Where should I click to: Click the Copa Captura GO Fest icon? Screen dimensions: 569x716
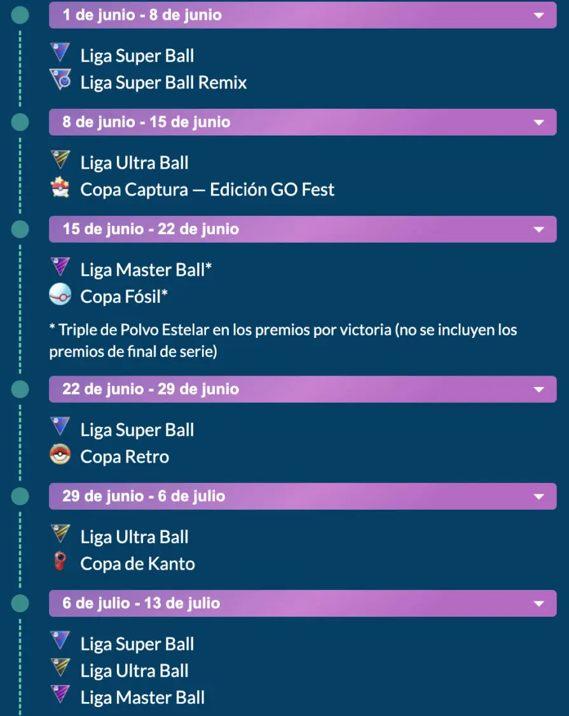coord(60,186)
